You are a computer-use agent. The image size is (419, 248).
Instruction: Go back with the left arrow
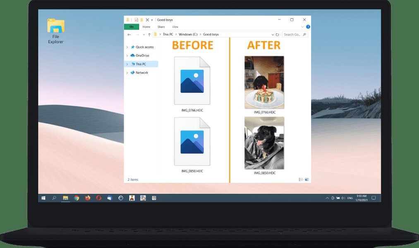click(x=129, y=34)
